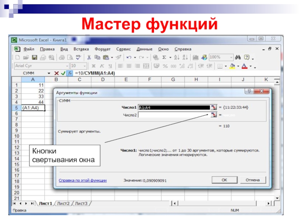Open the 100% zoom dropdown

pos(231,57)
